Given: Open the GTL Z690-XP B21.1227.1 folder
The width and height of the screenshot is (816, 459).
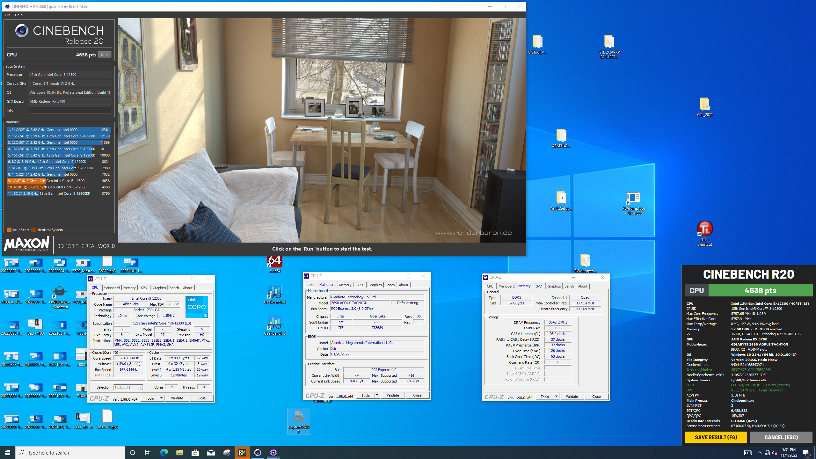Looking at the screenshot, I should (x=609, y=47).
